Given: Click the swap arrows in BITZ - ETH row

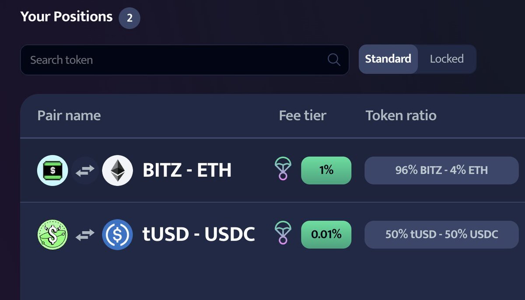Looking at the screenshot, I should click(85, 171).
